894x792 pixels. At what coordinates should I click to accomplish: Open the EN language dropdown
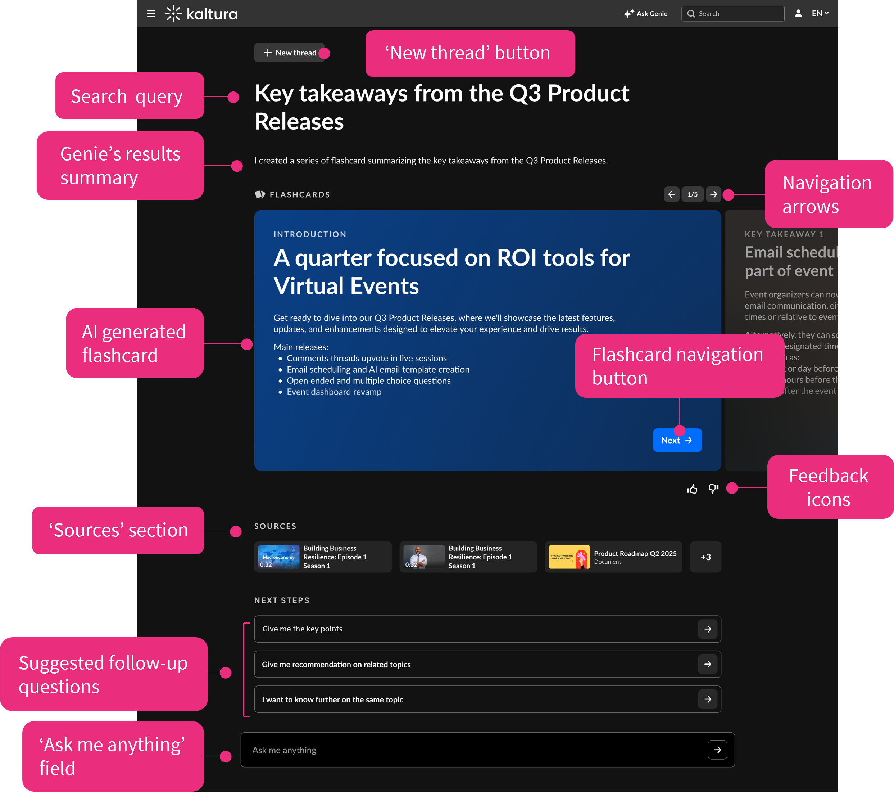(x=820, y=14)
